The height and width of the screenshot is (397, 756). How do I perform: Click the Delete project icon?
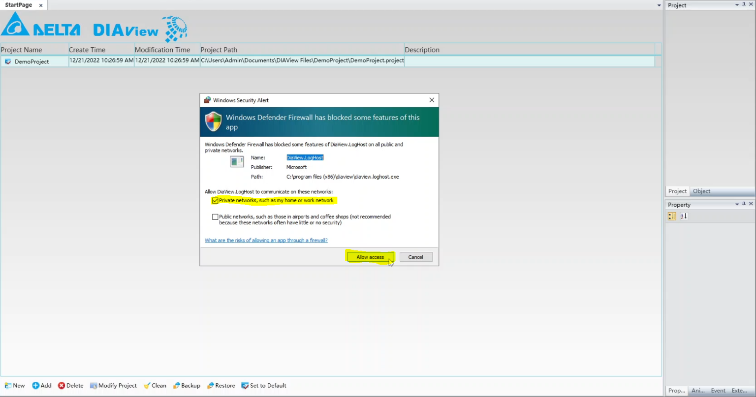(x=62, y=386)
